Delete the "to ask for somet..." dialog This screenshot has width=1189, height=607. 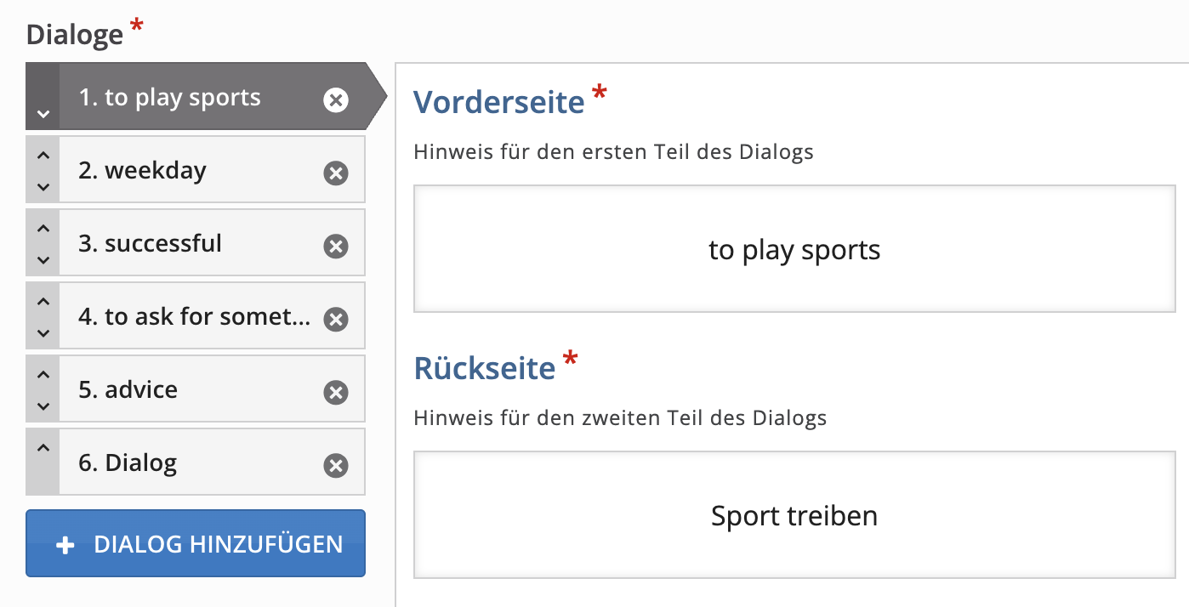[336, 320]
